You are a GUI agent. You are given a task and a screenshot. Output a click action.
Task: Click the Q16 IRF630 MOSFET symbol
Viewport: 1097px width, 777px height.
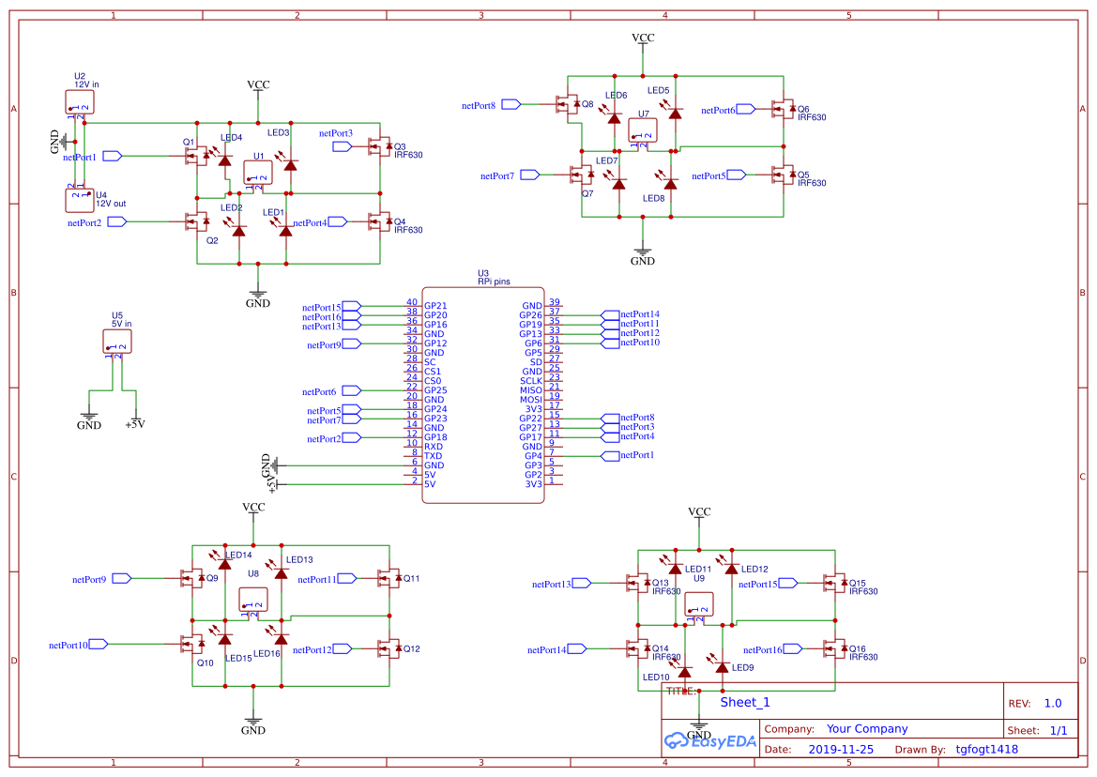pyautogui.click(x=836, y=648)
